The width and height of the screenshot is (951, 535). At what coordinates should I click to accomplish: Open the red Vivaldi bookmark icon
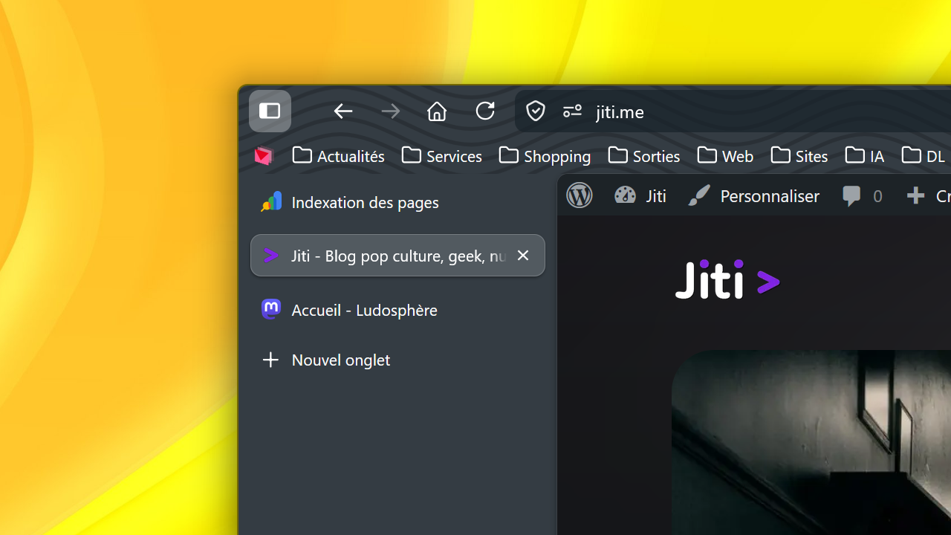[x=264, y=156]
